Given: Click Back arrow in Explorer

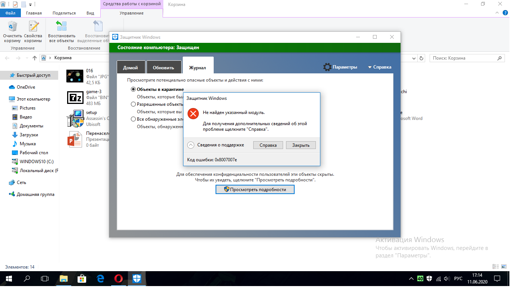Looking at the screenshot, I should coord(7,58).
